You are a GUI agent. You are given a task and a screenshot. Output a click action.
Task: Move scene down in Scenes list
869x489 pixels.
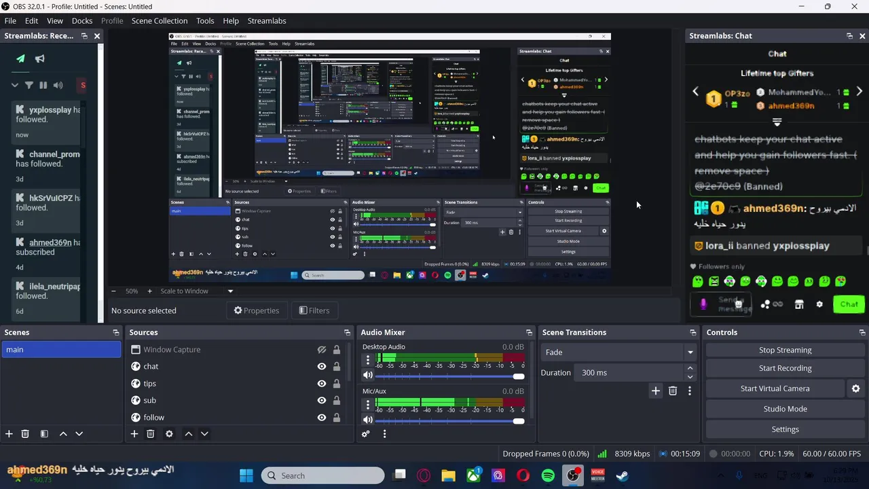click(79, 433)
